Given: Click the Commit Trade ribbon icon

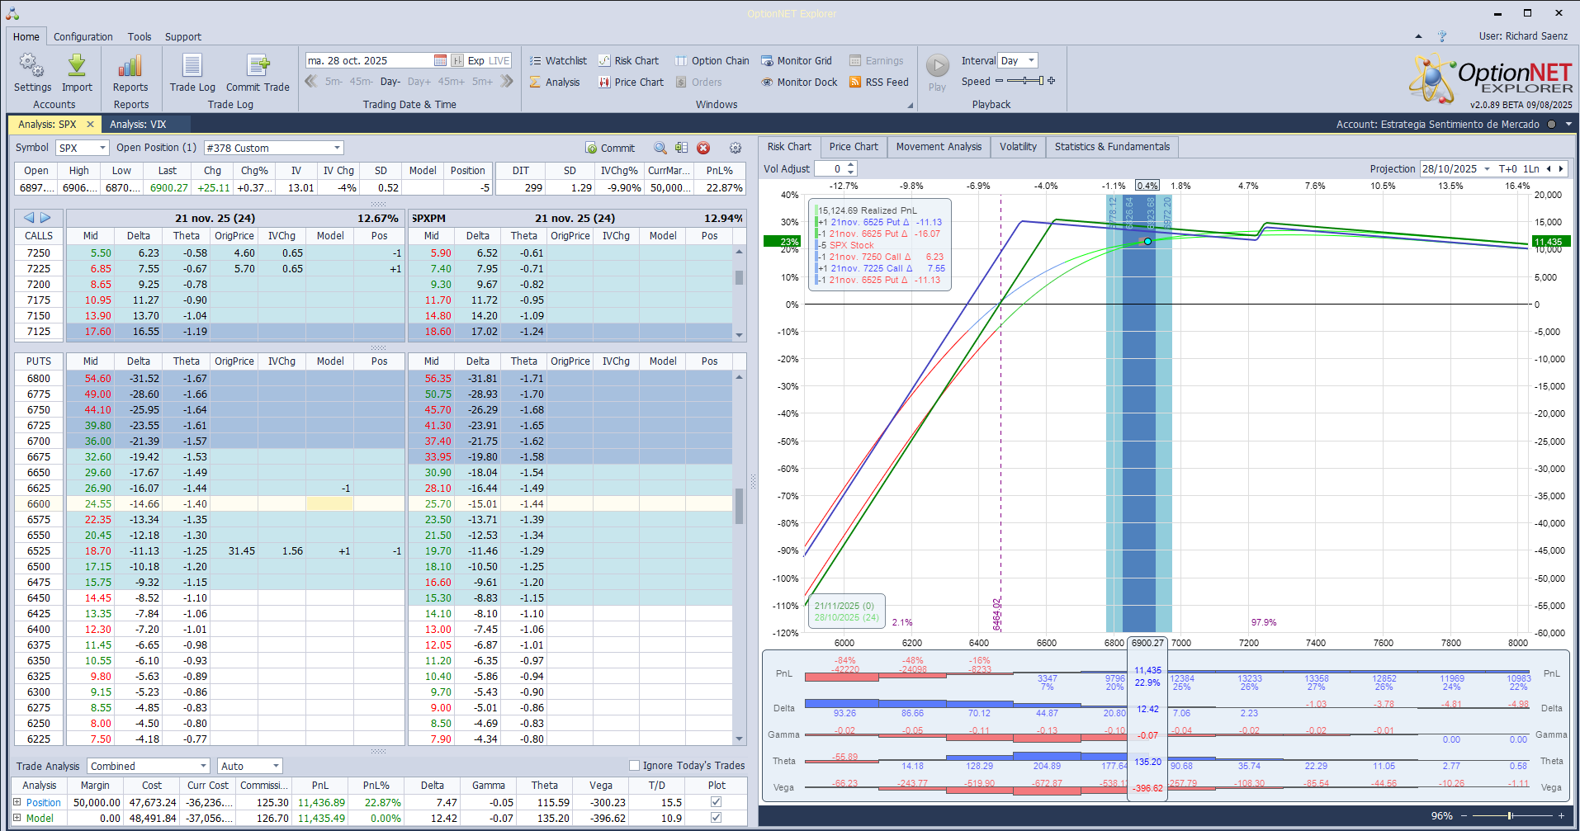Looking at the screenshot, I should 258,66.
